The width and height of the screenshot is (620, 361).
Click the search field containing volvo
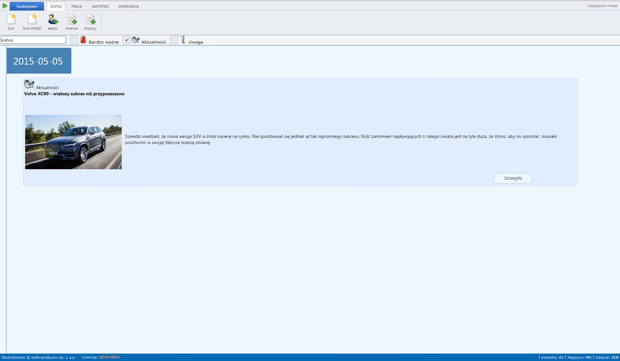[x=33, y=40]
